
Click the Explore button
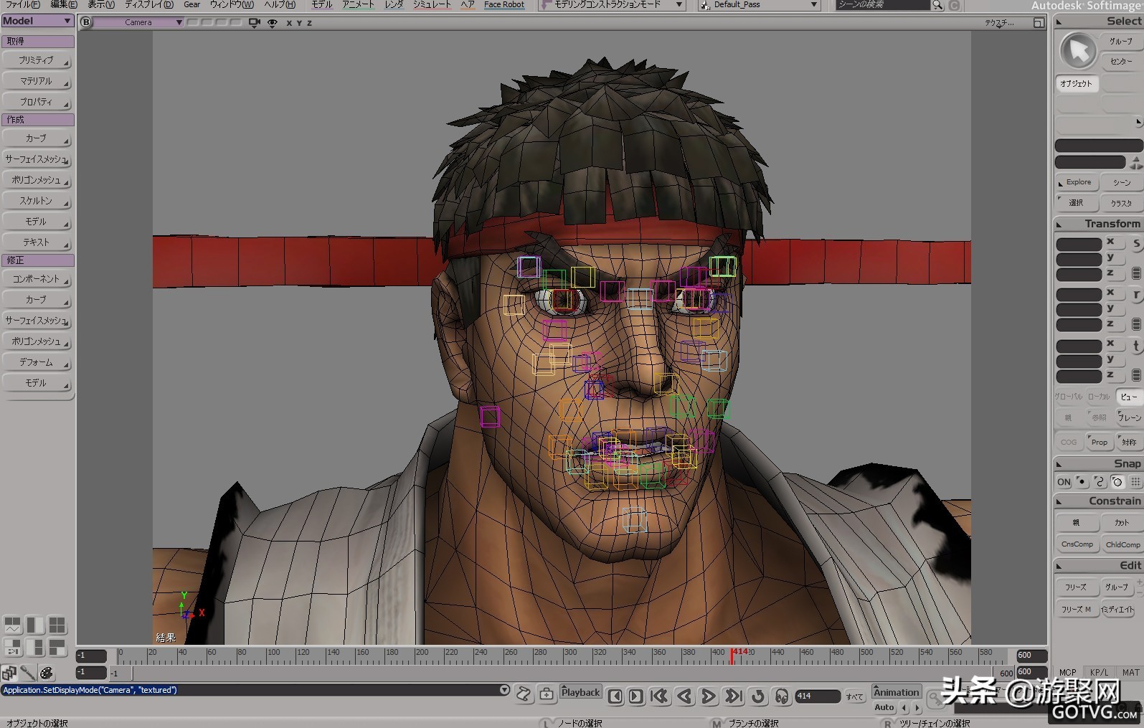click(1077, 182)
